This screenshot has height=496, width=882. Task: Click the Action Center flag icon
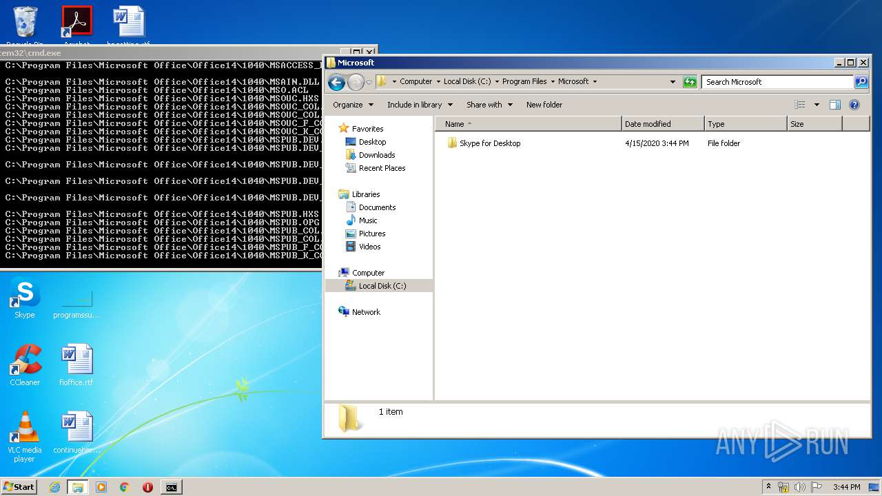817,487
